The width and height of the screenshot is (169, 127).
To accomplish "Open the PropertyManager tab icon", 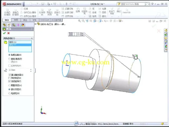I will (9, 25).
